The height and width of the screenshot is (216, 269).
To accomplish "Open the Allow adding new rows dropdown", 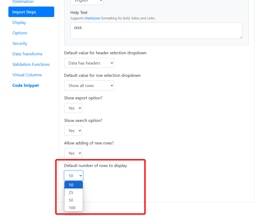I will coord(73,153).
